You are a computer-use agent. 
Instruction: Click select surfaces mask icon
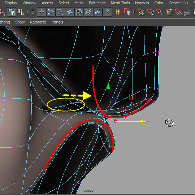tap(70, 12)
